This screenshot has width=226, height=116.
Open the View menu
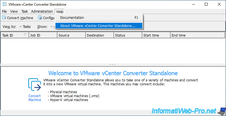14,12
